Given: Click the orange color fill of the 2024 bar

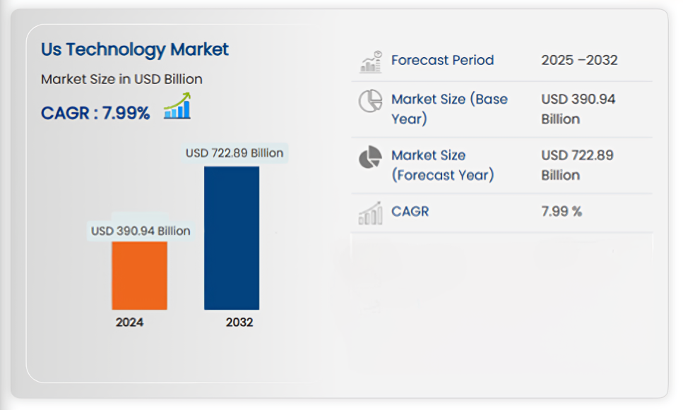Looking at the screenshot, I should coord(140,277).
